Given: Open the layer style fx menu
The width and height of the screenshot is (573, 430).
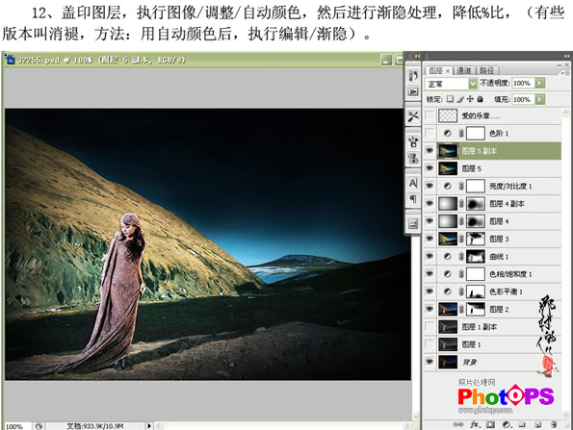Looking at the screenshot, I should pos(475,424).
